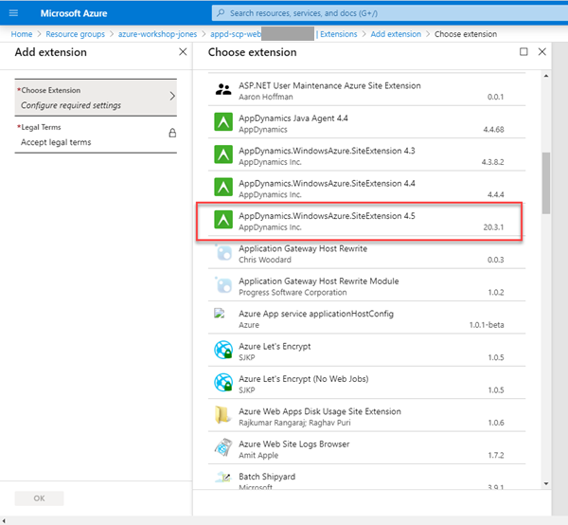Click the Application Gateway Host Rewrite icon
The image size is (568, 525).
(x=223, y=254)
